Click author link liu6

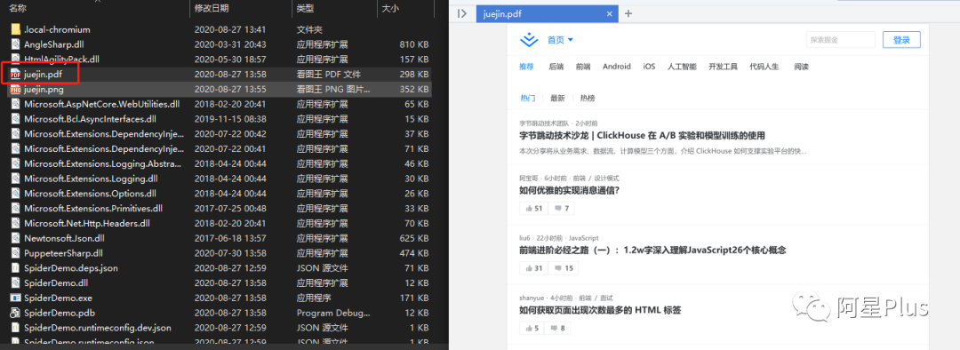tap(524, 238)
